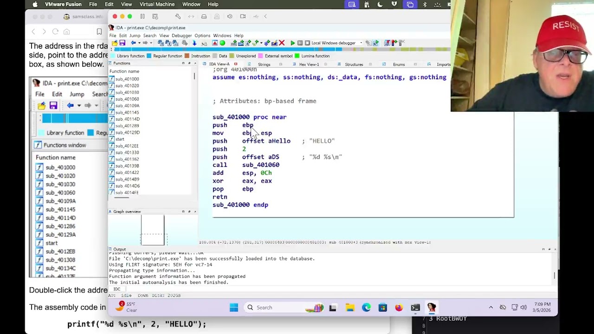Screen dimensions: 594x334
Task: Select sub_40114D in Functions list
Action: [127, 119]
